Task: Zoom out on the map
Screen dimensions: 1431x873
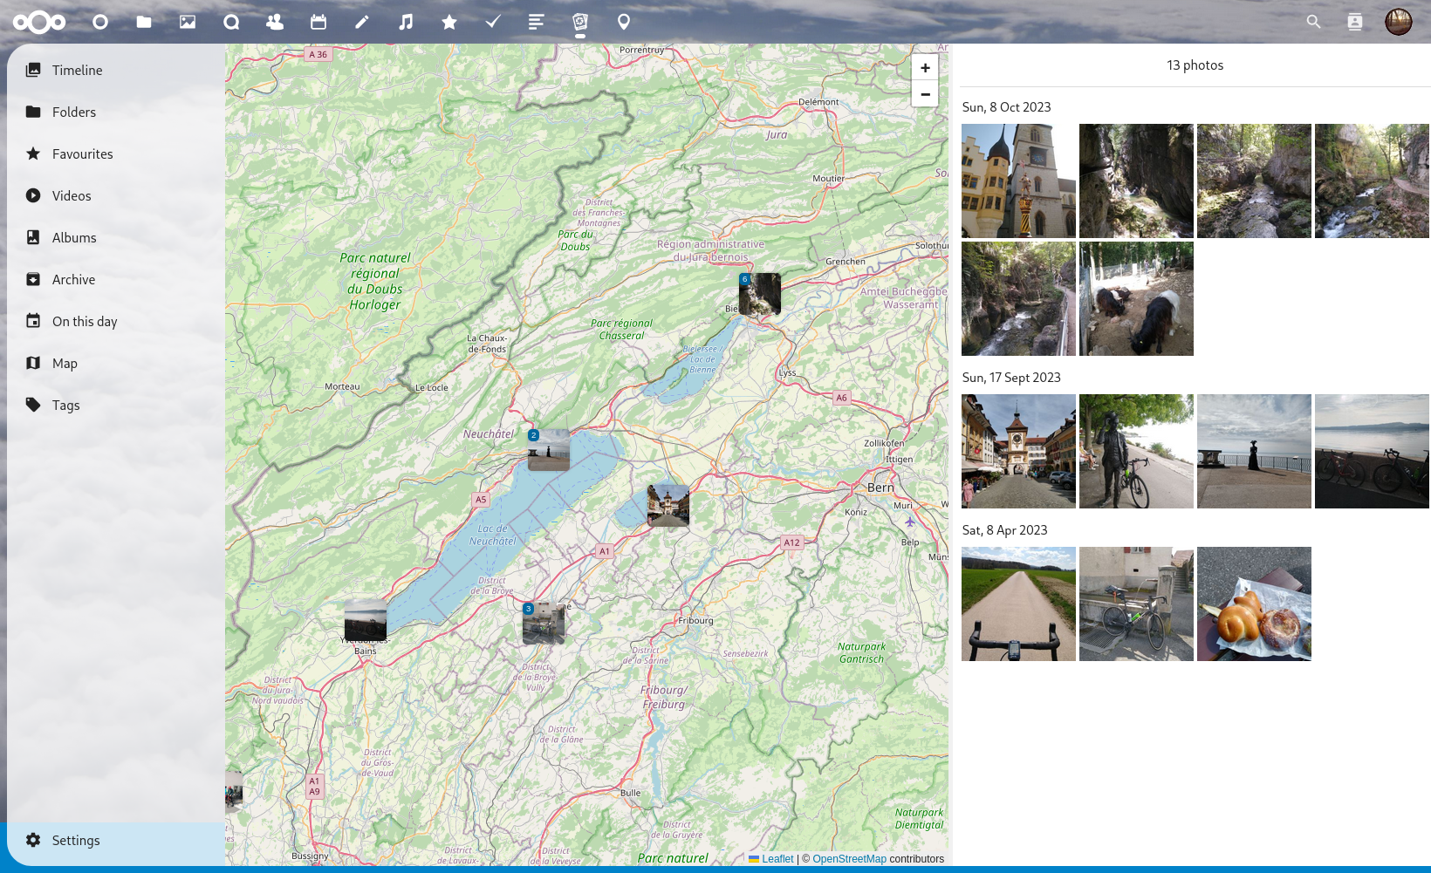Action: click(x=925, y=94)
